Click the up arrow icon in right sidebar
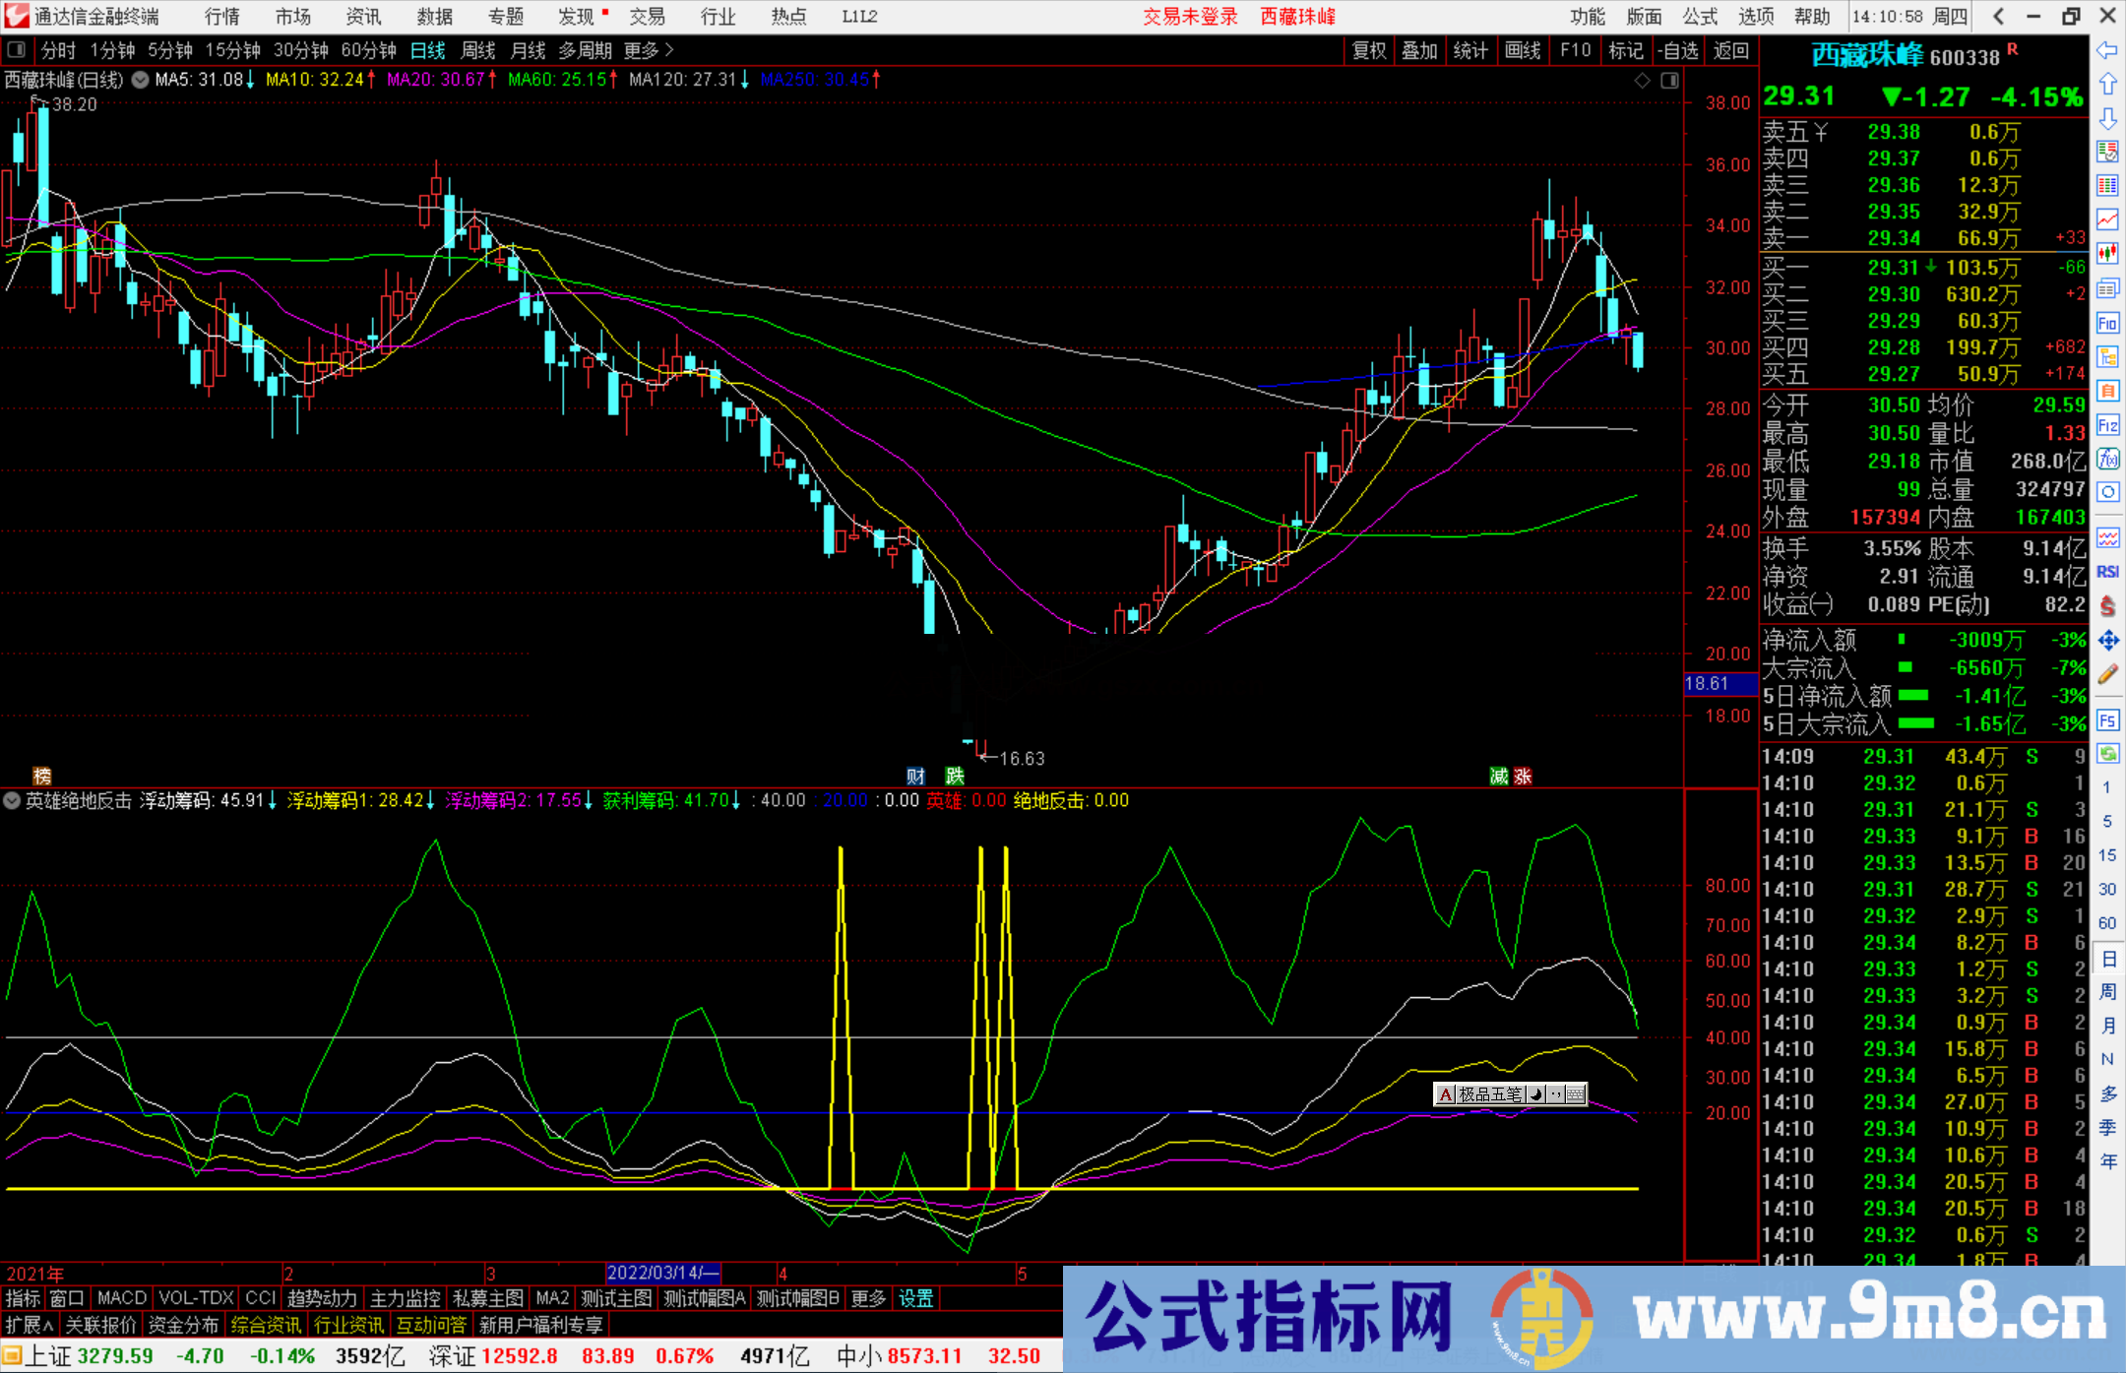Image resolution: width=2126 pixels, height=1373 pixels. coord(2107,84)
